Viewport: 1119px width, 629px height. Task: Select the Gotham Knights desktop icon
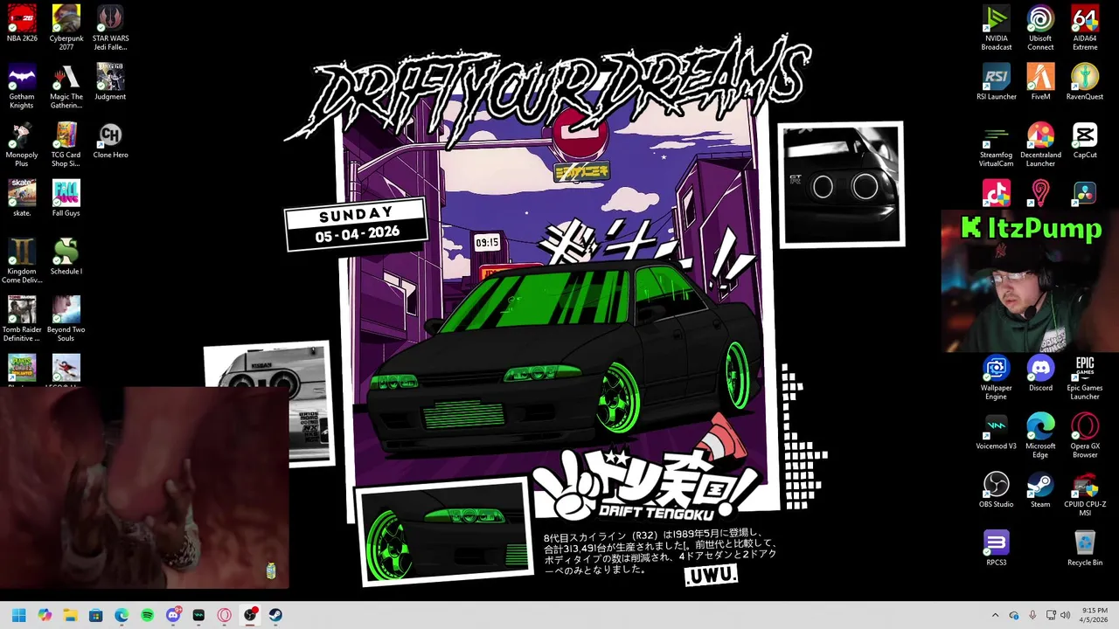(x=22, y=86)
